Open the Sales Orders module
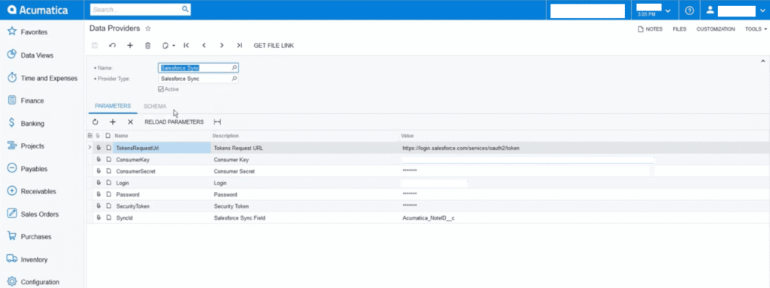Image resolution: width=770 pixels, height=288 pixels. coord(39,214)
